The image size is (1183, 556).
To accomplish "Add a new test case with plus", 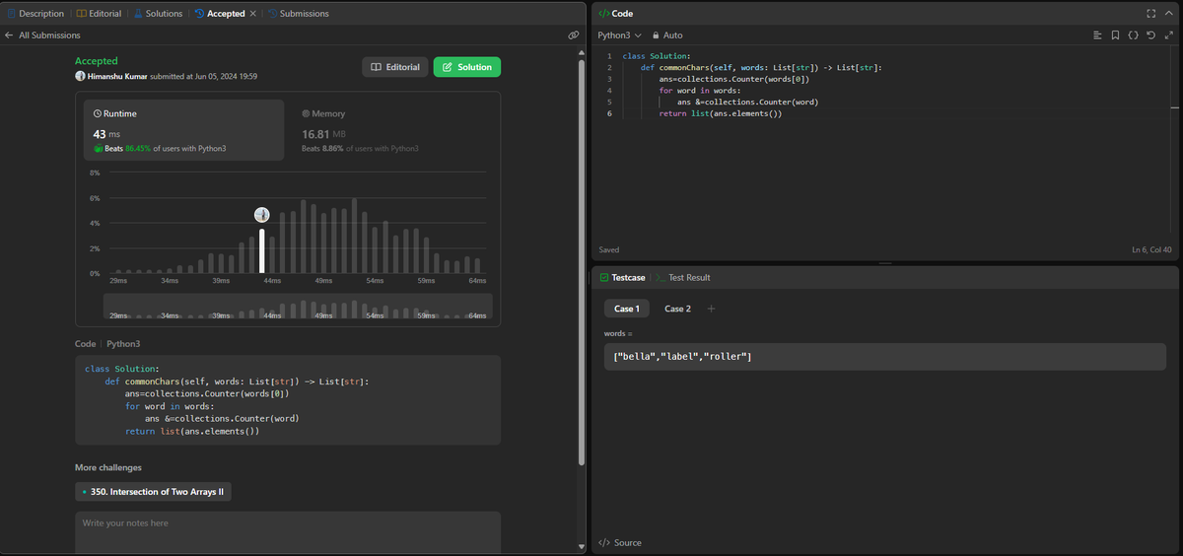I will [x=711, y=309].
